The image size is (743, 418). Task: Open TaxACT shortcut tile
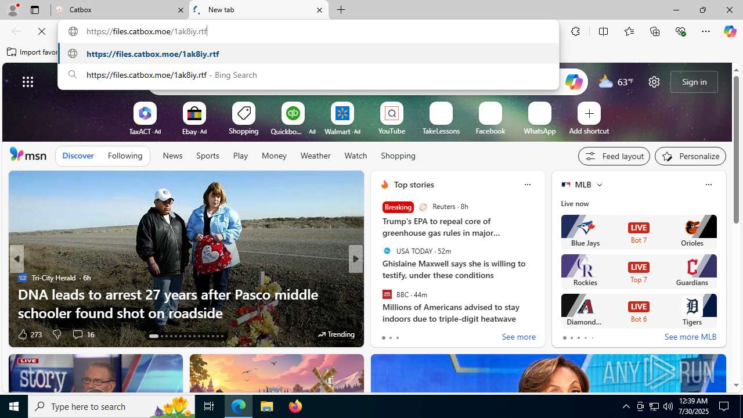point(145,119)
